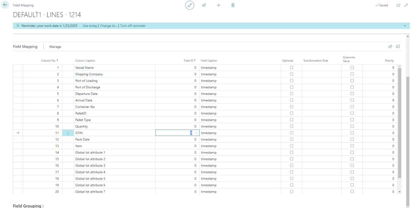Expand the reminder notification chevron
Viewport: 418px width, 208px height.
(x=404, y=26)
